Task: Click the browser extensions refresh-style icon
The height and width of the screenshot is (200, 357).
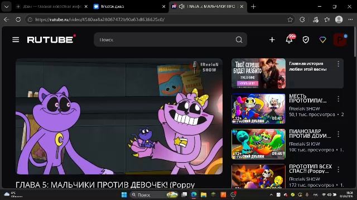Action: tap(302, 19)
